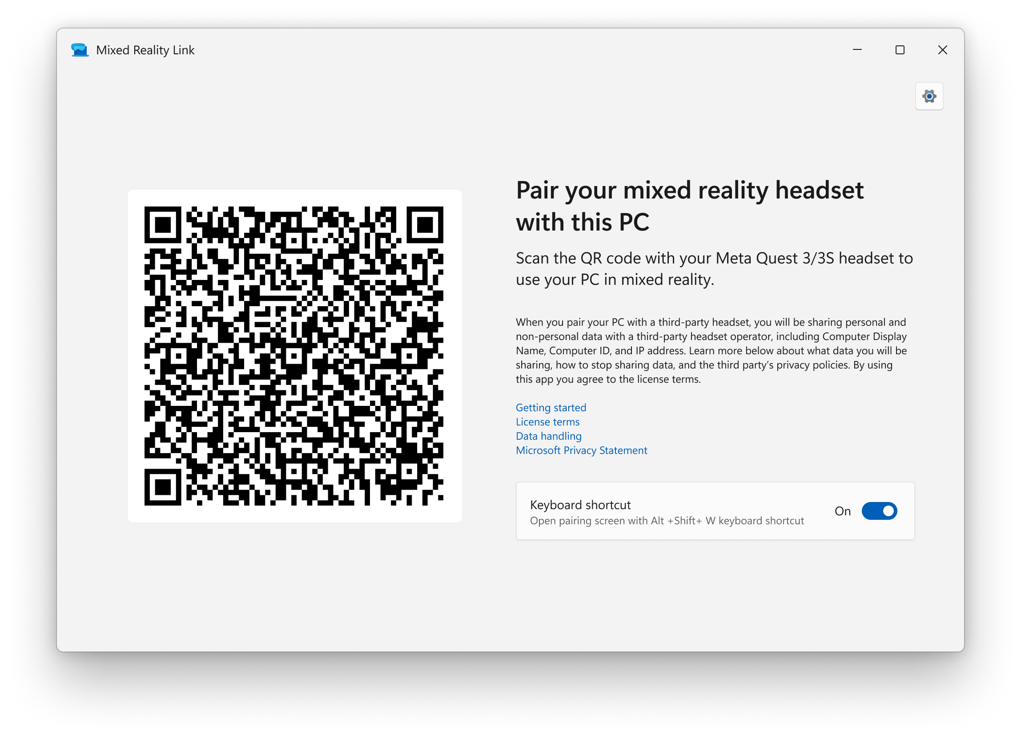Viewport: 1021px width, 737px height.
Task: Click the 'Keyboard shortcut' label text
Action: pos(580,505)
